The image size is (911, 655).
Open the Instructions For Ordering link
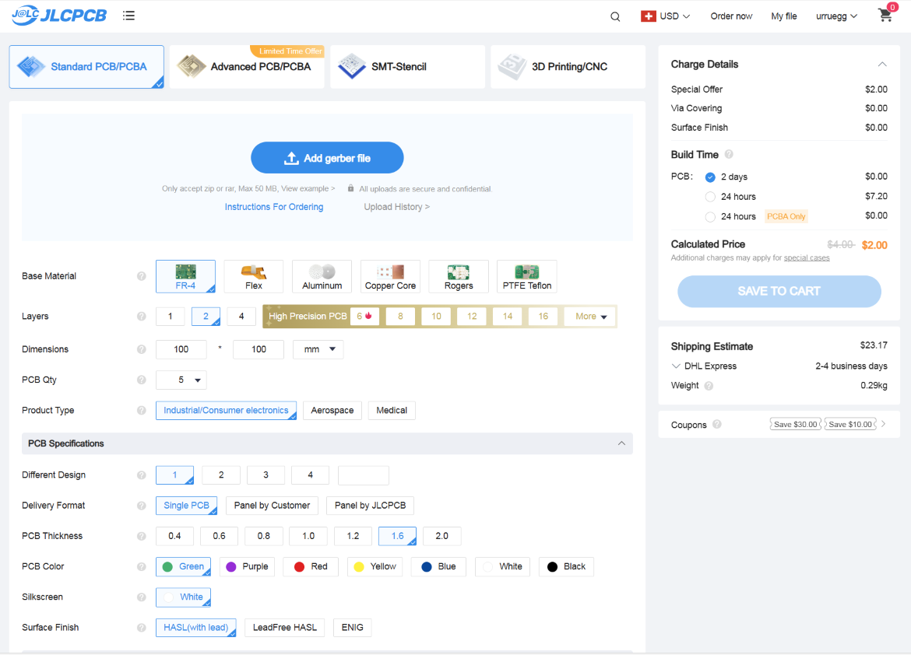coord(274,207)
